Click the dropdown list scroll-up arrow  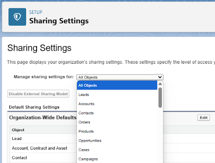pyautogui.click(x=160, y=84)
